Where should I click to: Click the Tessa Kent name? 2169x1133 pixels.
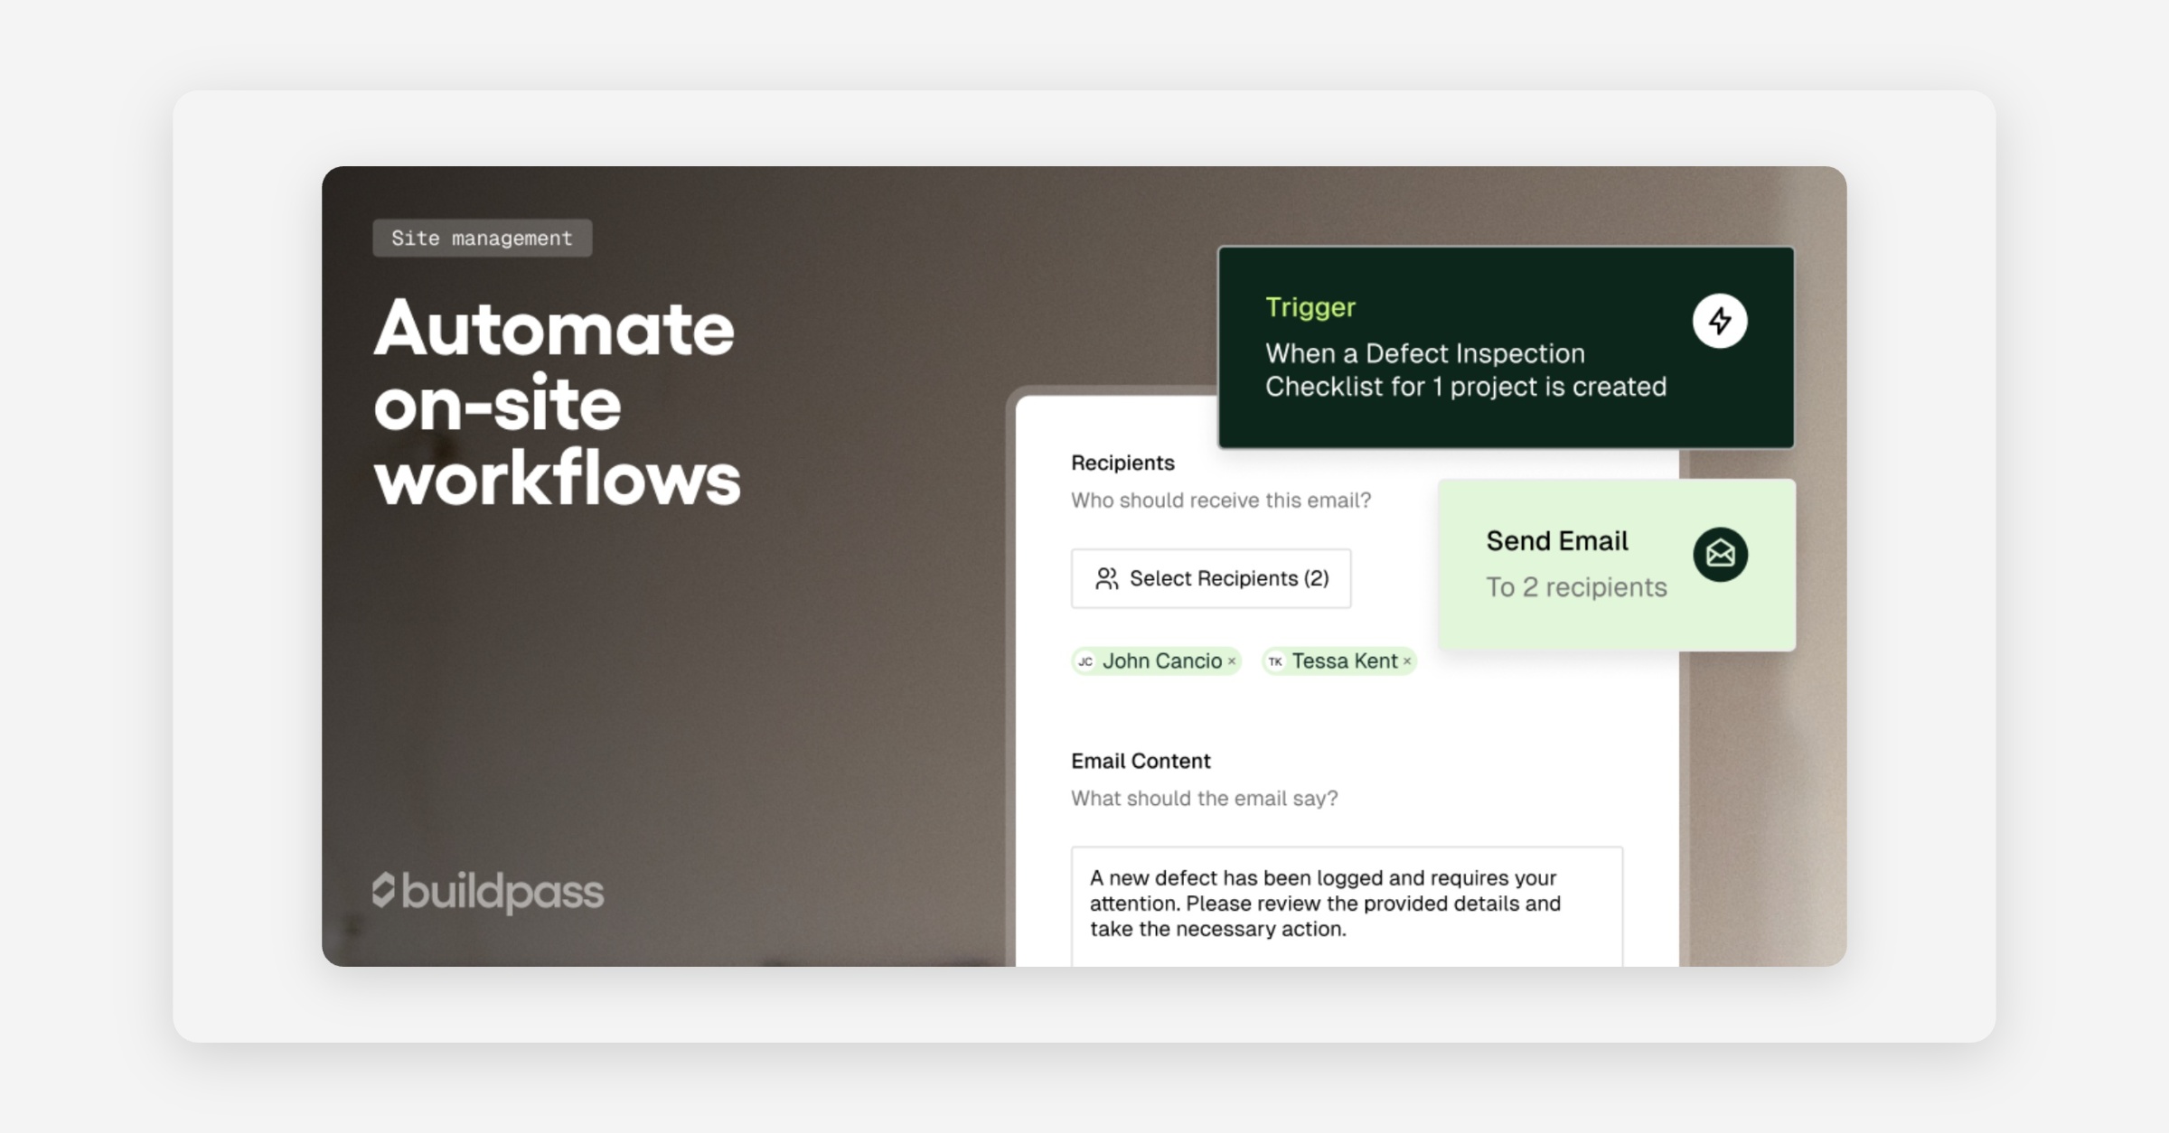pyautogui.click(x=1345, y=661)
